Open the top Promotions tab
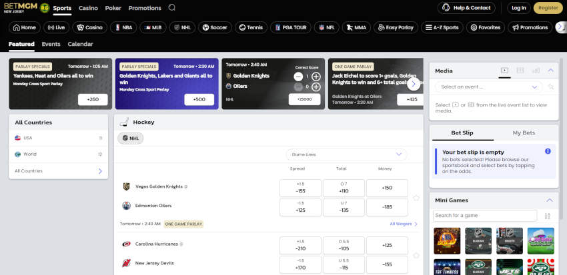This screenshot has height=275, width=567. [145, 8]
